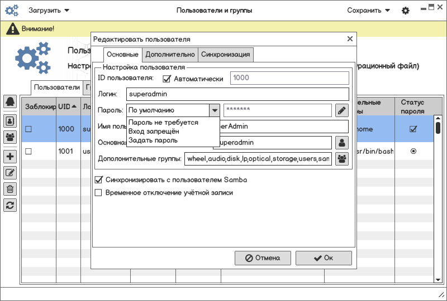Screen dimensions: 447x301
Task: Choose primary group via single-person icon
Action: coord(342,143)
